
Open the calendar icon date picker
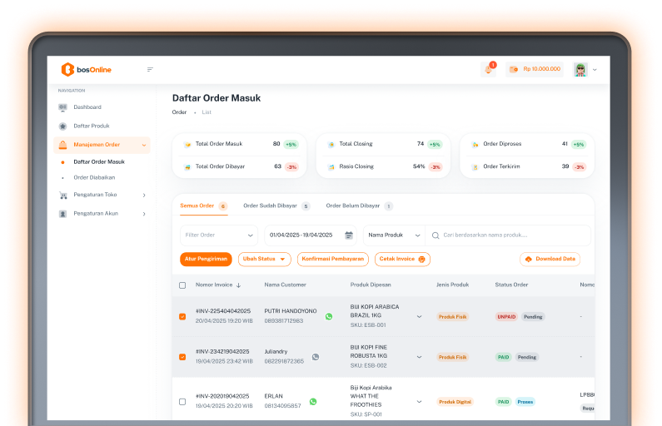coord(349,235)
